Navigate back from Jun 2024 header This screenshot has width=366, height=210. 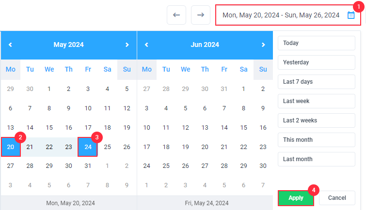click(146, 45)
